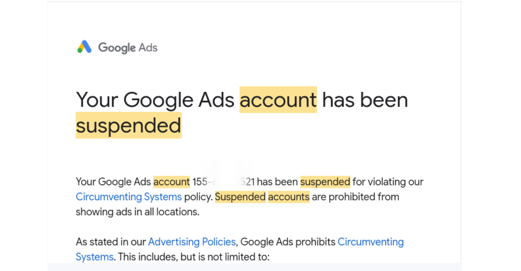Click 'has been' in the headline

click(365, 100)
